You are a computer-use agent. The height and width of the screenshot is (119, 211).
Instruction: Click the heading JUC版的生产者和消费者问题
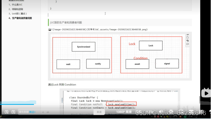click(x=66, y=23)
